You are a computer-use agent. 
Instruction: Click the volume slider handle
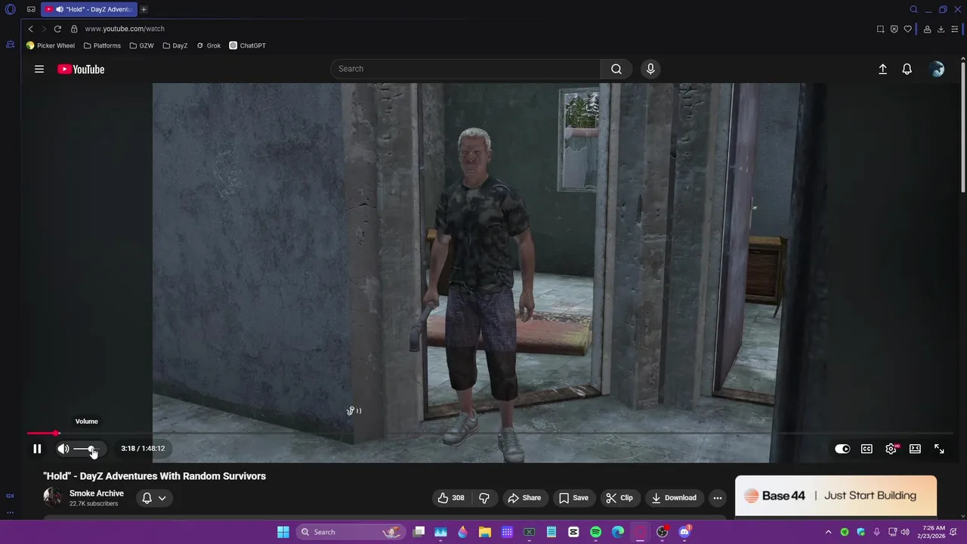(91, 449)
